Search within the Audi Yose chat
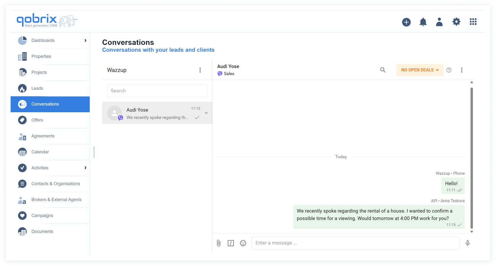The image size is (496, 267). click(383, 70)
